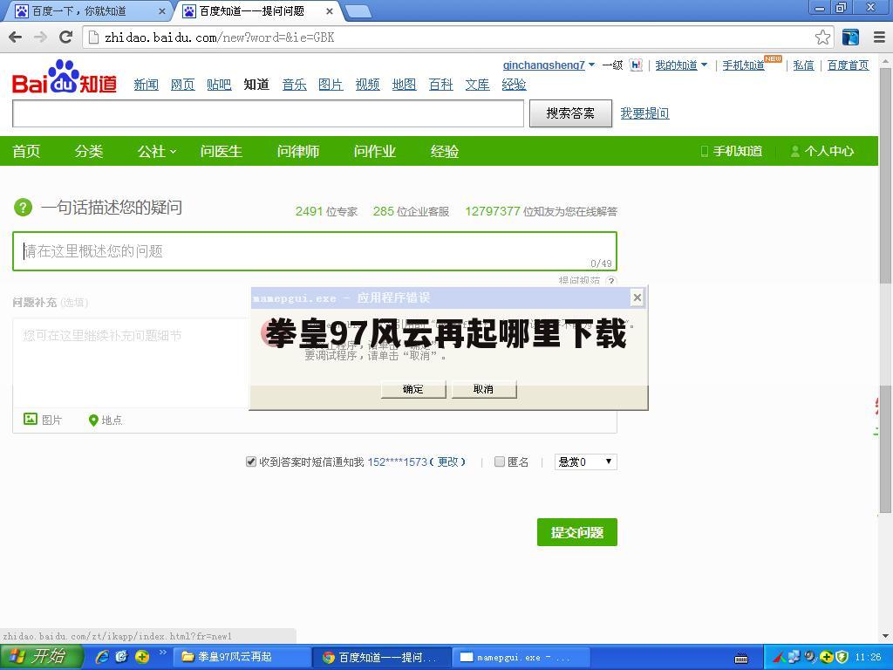893x670 pixels.
Task: Open the 百度首页 link
Action: (x=848, y=65)
